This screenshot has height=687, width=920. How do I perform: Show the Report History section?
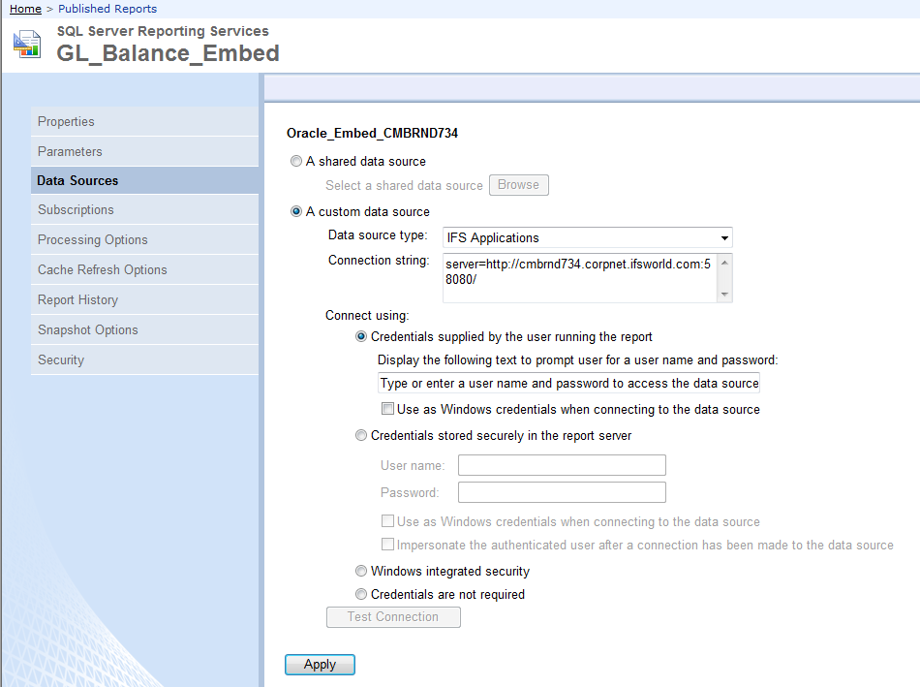coord(77,299)
